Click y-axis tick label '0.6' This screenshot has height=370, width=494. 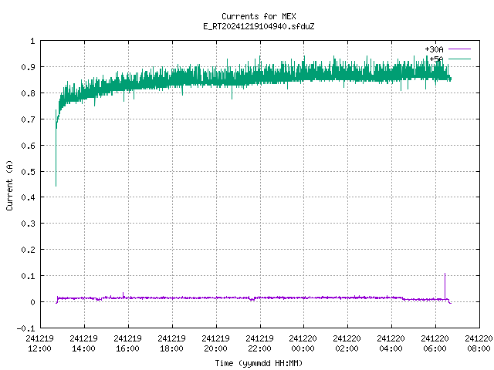point(28,146)
